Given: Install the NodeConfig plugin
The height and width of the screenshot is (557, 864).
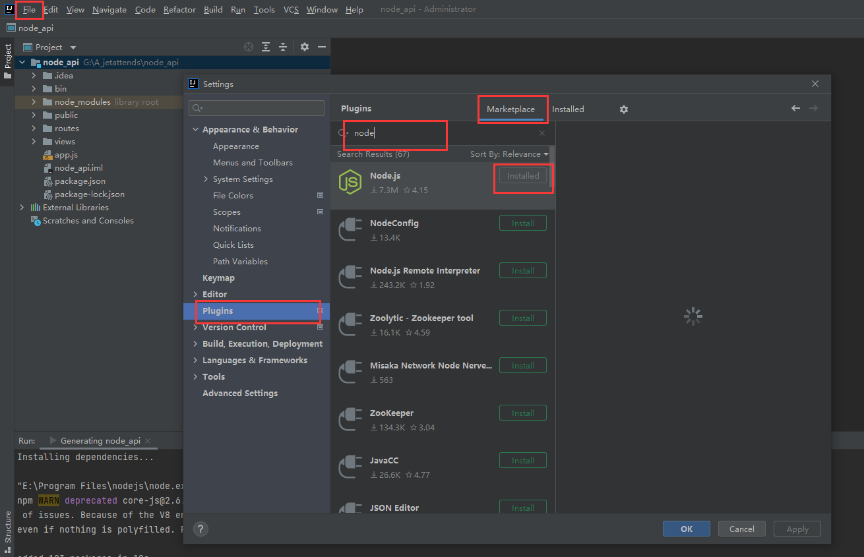Looking at the screenshot, I should point(523,223).
